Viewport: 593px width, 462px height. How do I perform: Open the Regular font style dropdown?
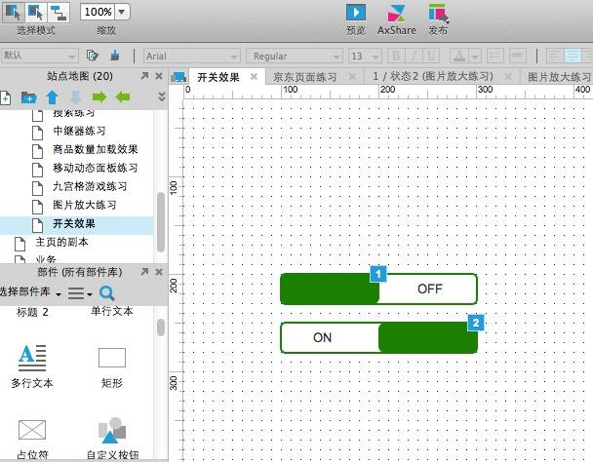coord(295,57)
